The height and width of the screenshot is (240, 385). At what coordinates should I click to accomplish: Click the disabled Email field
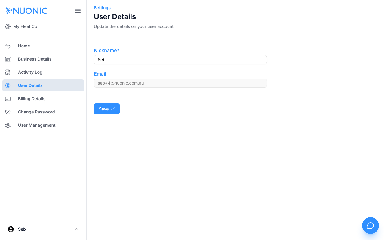pos(180,83)
